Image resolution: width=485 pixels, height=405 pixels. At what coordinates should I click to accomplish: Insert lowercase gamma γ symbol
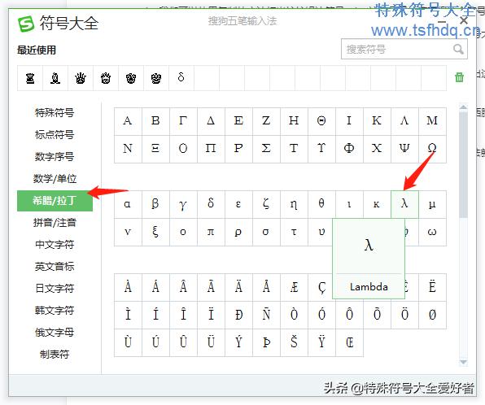point(183,204)
